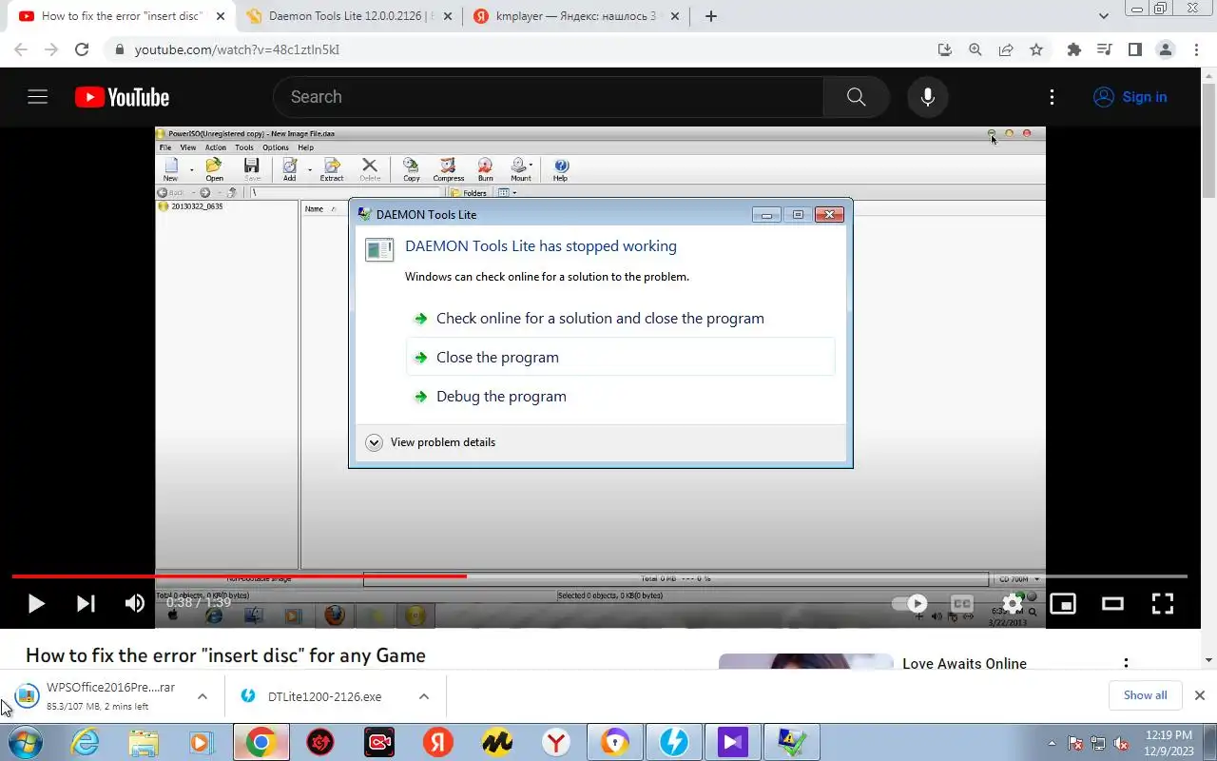Go back to the previous page
1217x761 pixels.
[x=21, y=49]
